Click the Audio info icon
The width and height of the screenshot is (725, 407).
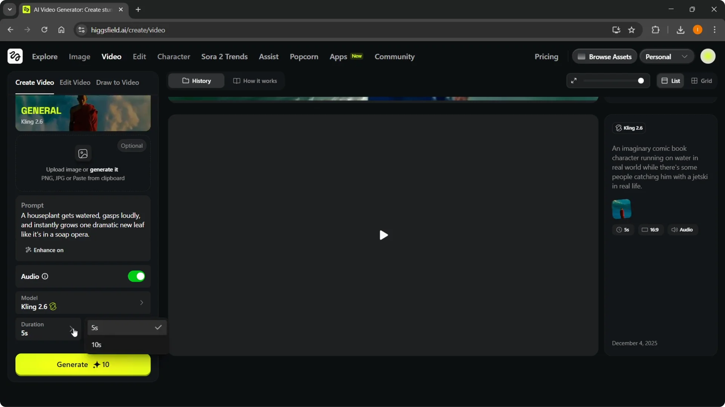coord(45,276)
